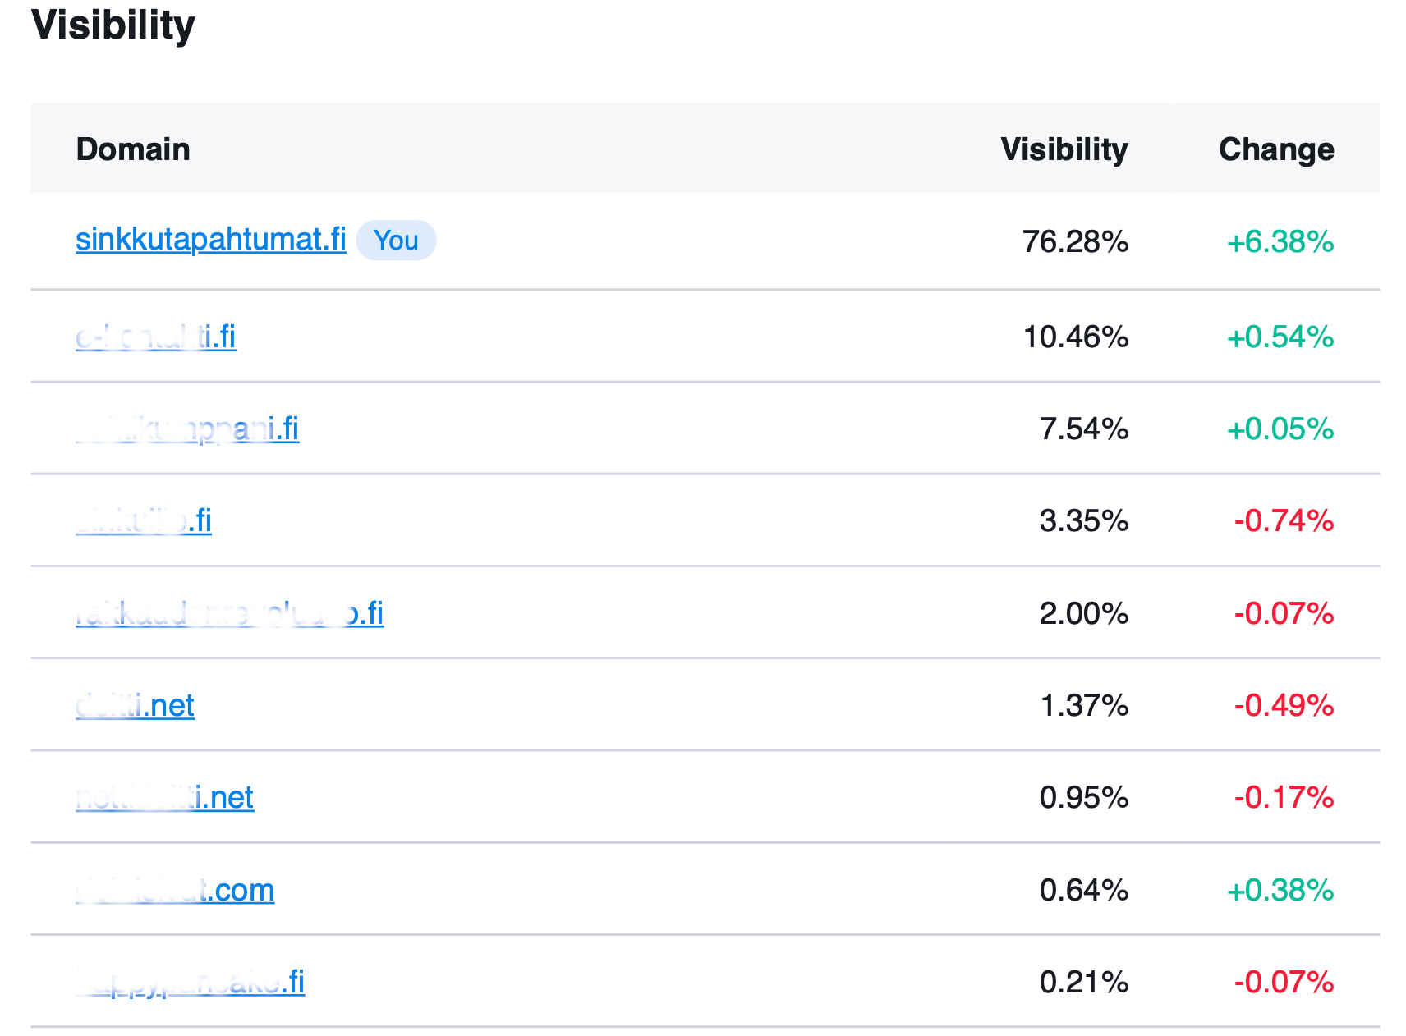Click the blue "You" badge
This screenshot has width=1406, height=1036.
coord(396,241)
